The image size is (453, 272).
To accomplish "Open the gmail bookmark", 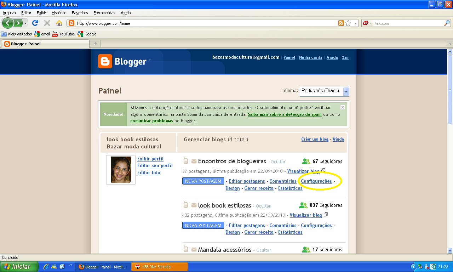I will (x=42, y=34).
